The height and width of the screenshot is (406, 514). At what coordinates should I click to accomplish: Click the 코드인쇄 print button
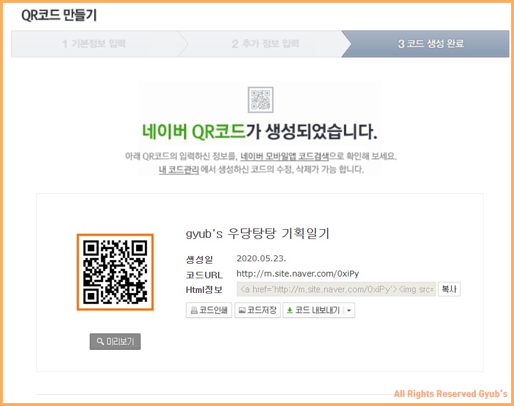tap(209, 310)
